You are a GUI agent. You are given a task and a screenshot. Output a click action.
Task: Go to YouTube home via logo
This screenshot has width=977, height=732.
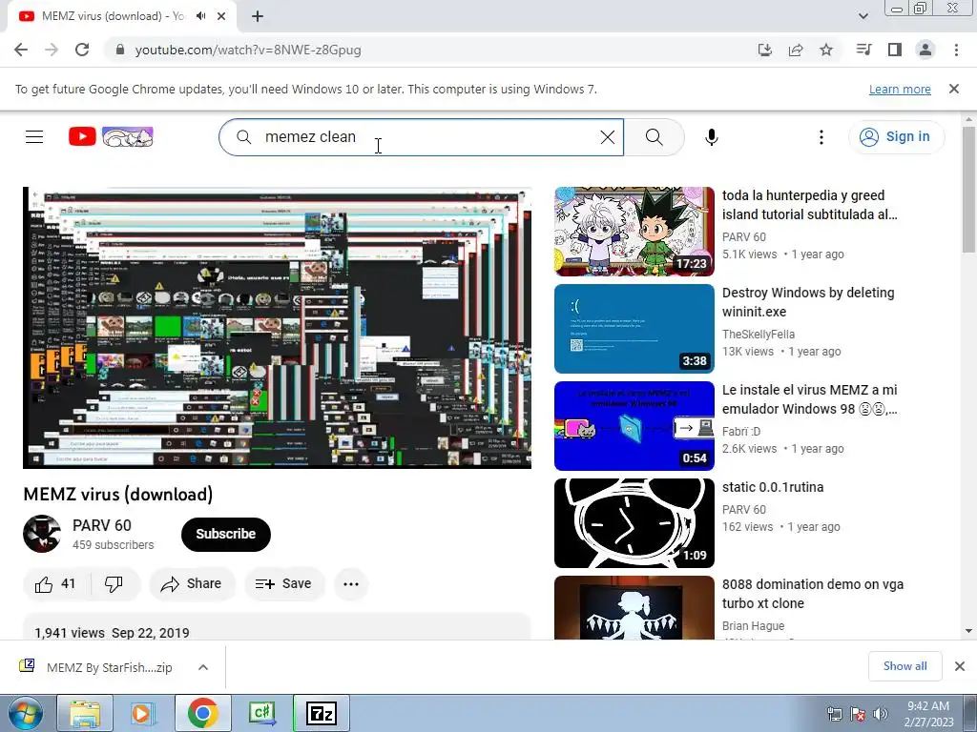111,137
